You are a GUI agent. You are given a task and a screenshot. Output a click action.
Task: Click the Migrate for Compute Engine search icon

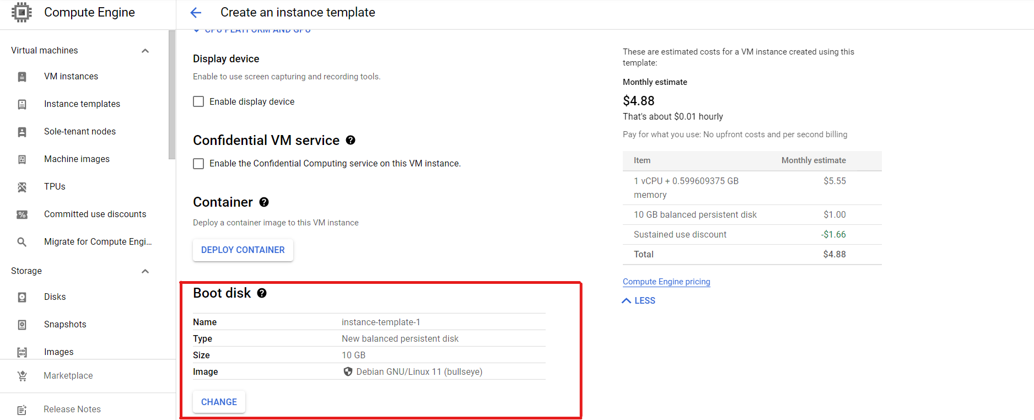[x=22, y=242]
